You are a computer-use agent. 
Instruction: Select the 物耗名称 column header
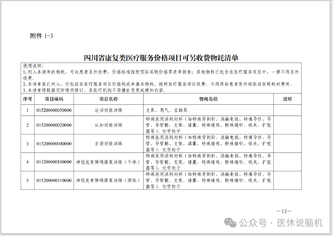coord(208,99)
